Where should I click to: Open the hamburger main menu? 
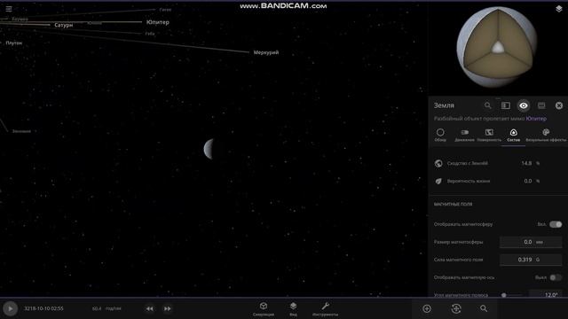click(x=9, y=9)
